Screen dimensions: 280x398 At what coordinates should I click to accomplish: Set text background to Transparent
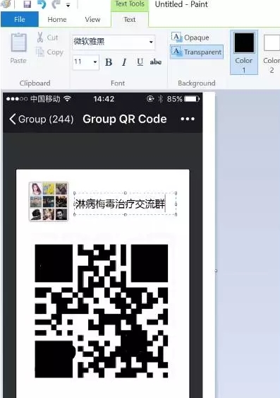tap(197, 52)
